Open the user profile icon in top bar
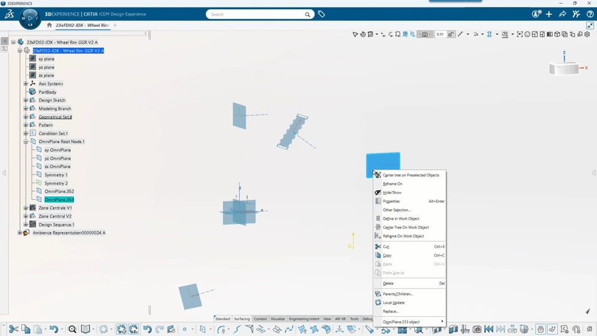 click(x=536, y=14)
